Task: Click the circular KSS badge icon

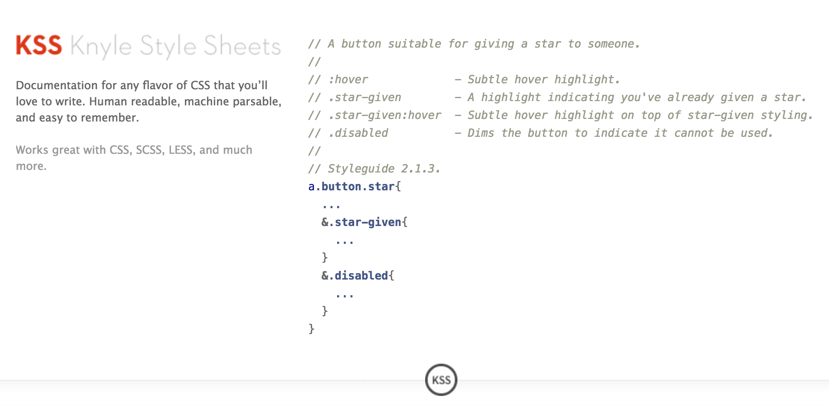Action: click(441, 380)
